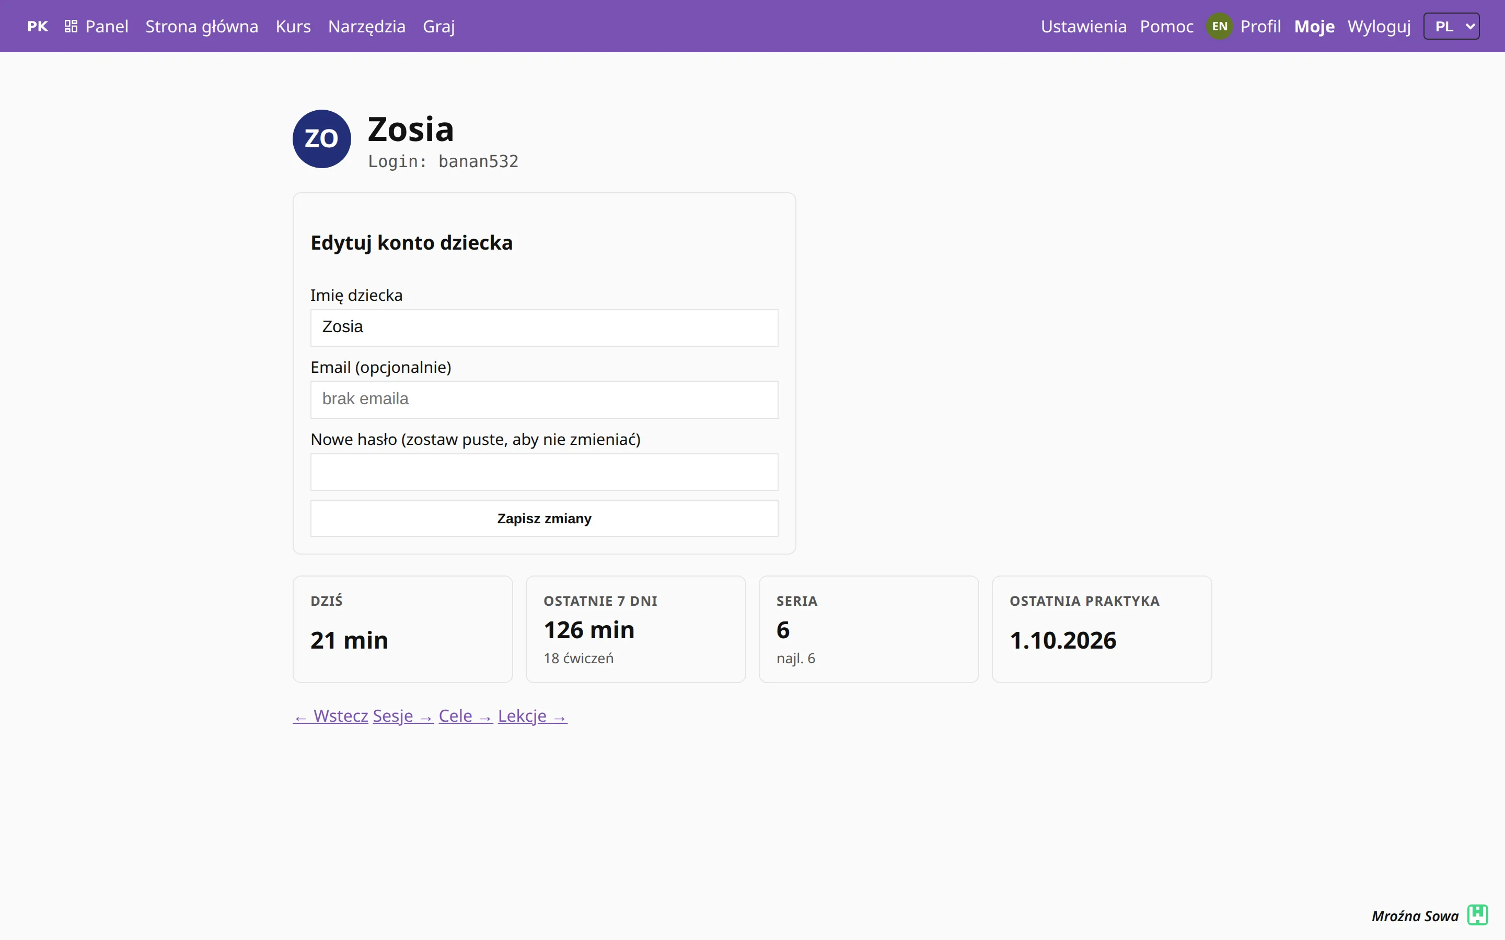Screen dimensions: 1505x940
Task: Click the 'Login: banan532' text
Action: [x=443, y=162]
